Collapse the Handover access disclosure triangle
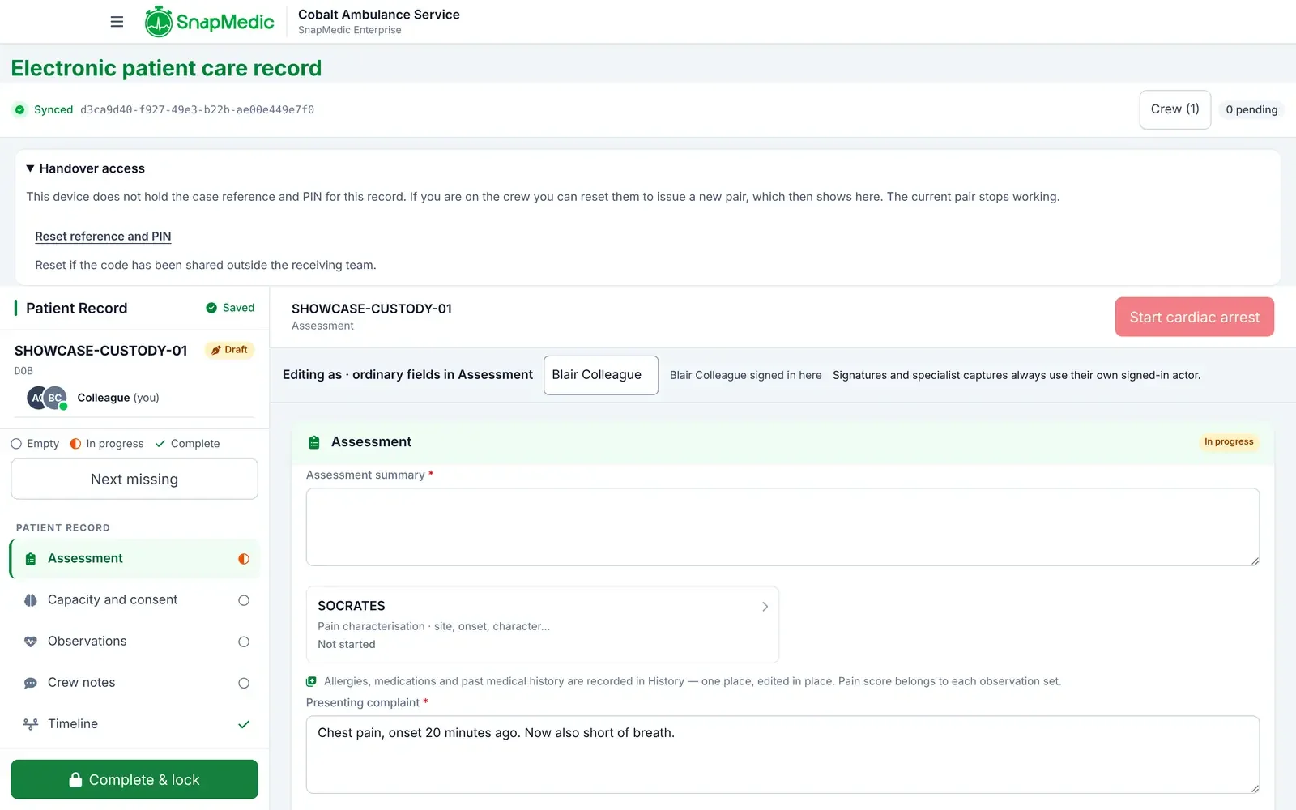The image size is (1296, 810). (30, 168)
